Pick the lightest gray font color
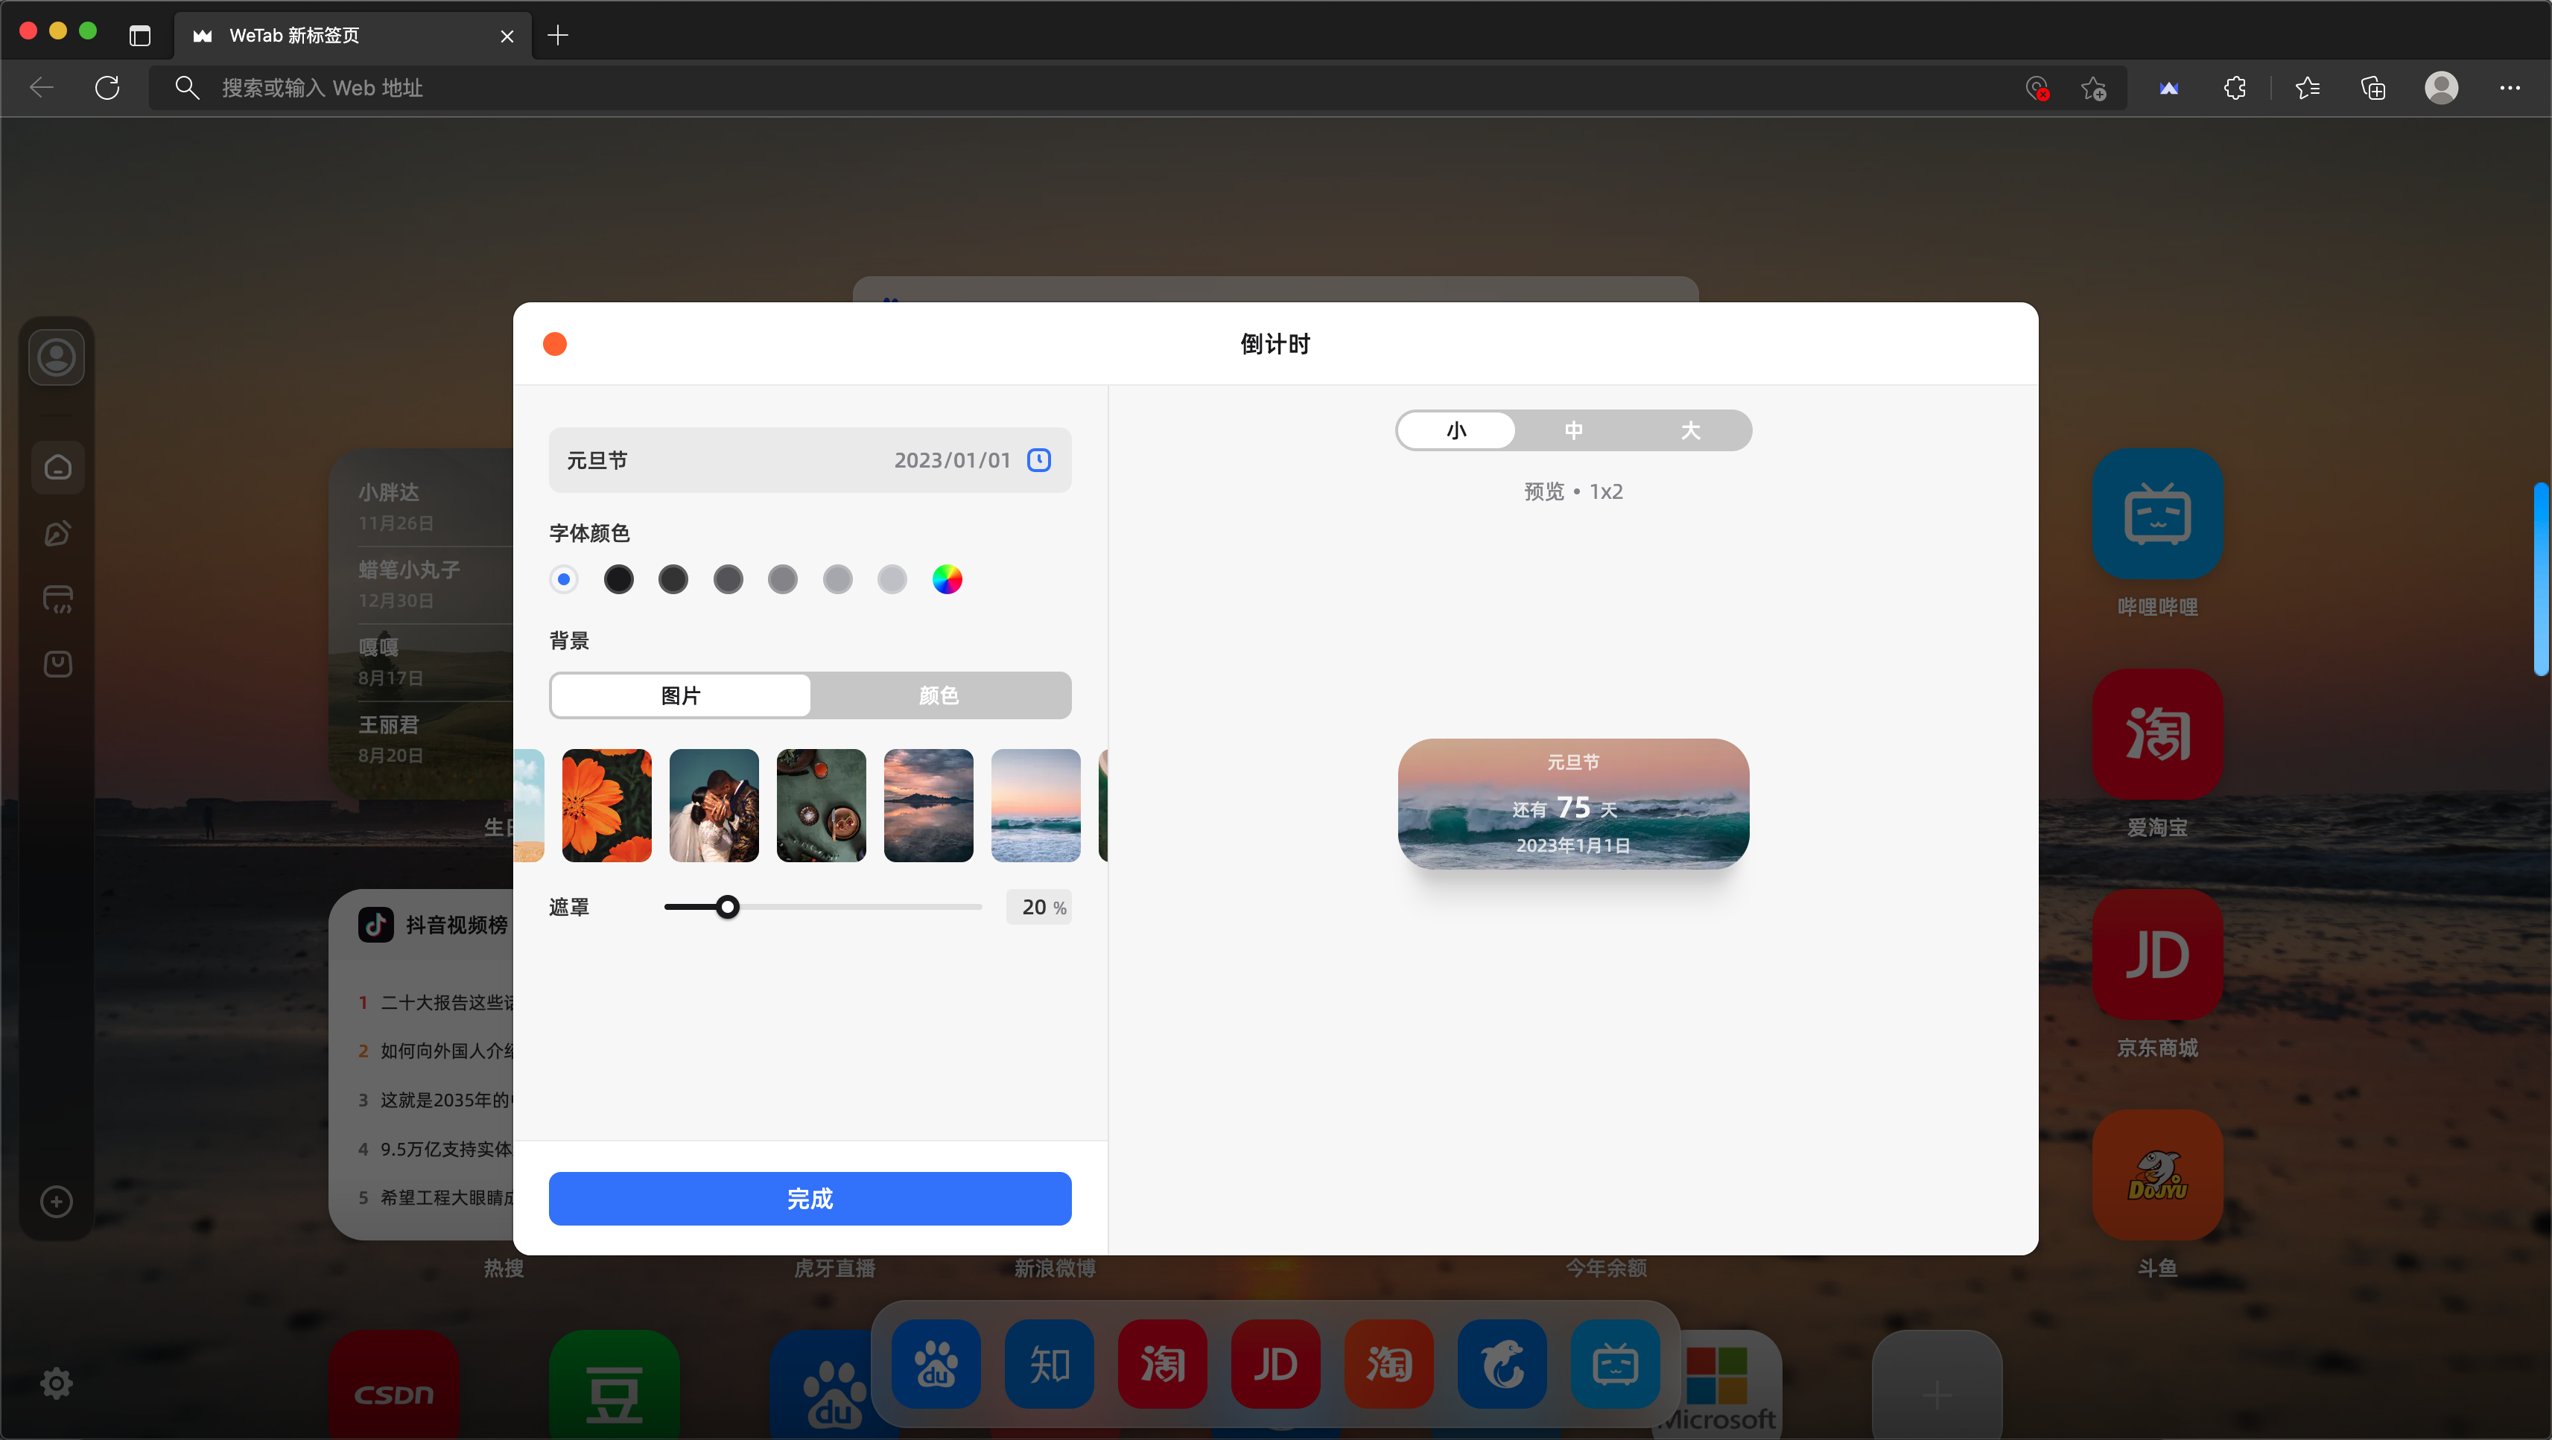Screen dimensions: 2552x1440 892,579
